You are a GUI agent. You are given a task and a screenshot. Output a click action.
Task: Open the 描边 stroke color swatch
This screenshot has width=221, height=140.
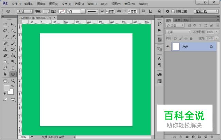62,11
